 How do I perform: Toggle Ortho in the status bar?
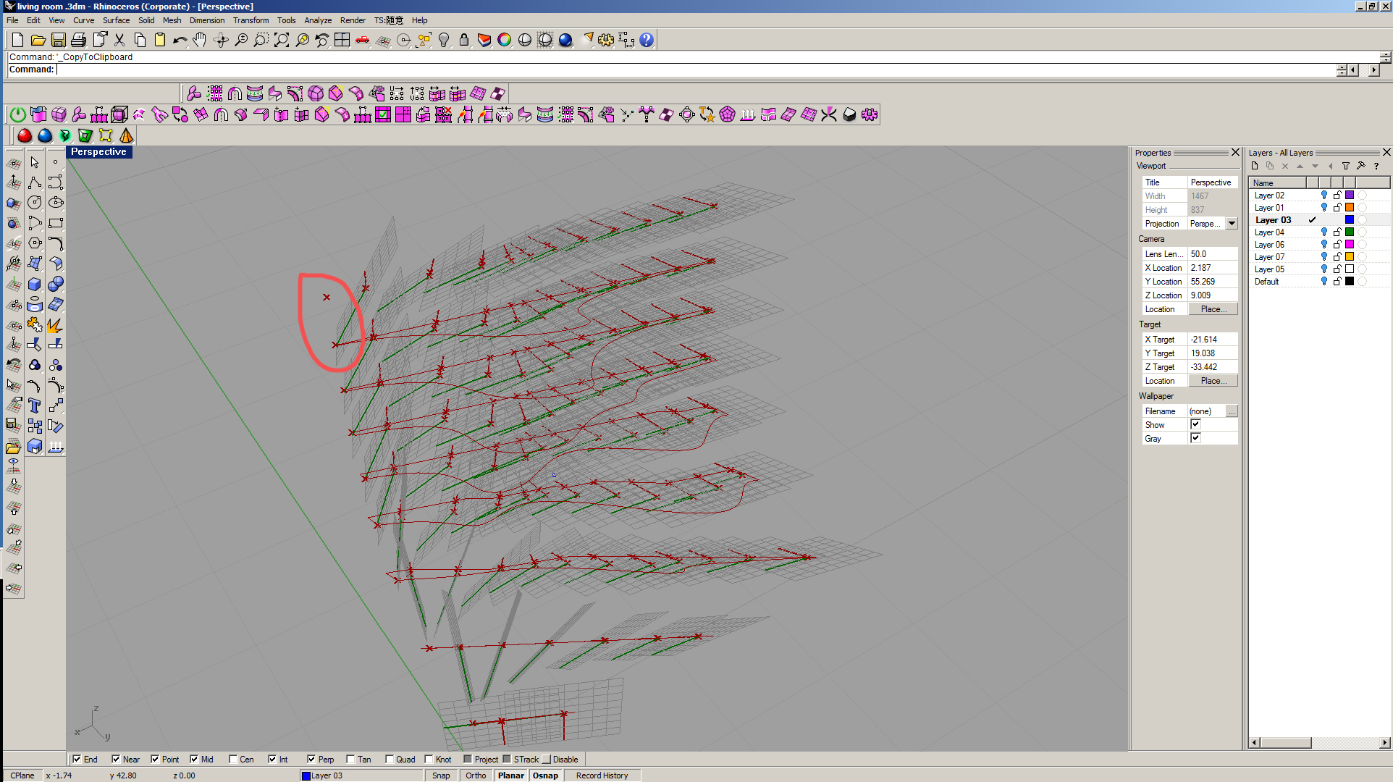click(476, 775)
